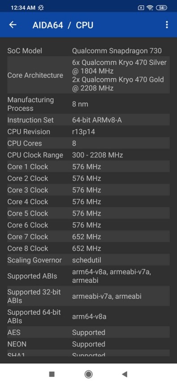This screenshot has height=385, width=177.
Task: Tap the muted notifications bell icon
Action: coord(41,8)
